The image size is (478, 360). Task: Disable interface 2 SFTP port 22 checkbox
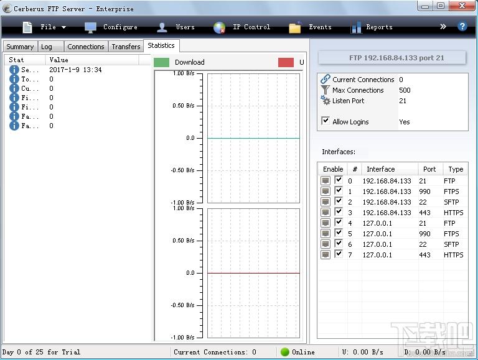tap(339, 201)
